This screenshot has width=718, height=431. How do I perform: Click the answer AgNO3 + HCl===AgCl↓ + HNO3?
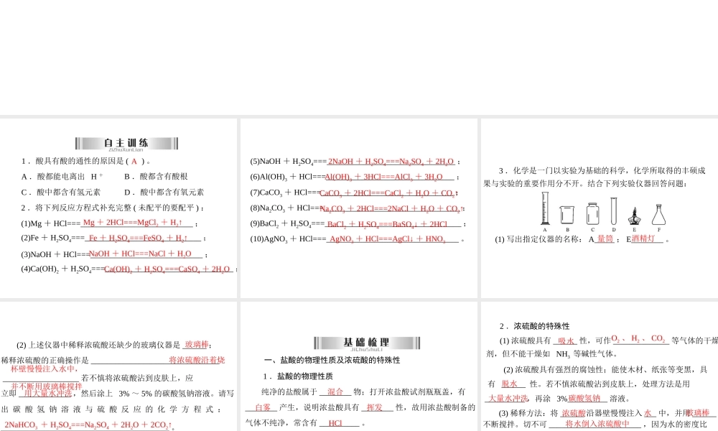[x=388, y=239]
